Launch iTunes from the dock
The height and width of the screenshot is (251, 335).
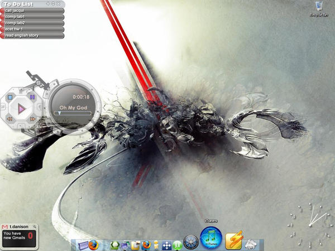(211, 238)
